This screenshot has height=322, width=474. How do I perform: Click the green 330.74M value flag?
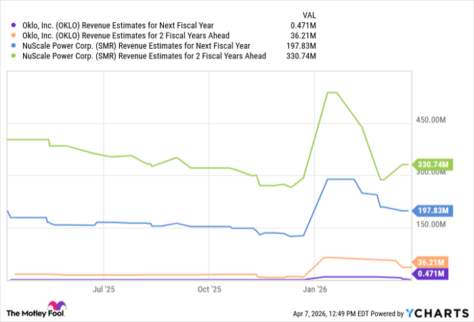(432, 164)
